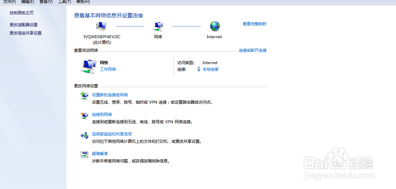Open 更改适配器设置

click(x=24, y=25)
